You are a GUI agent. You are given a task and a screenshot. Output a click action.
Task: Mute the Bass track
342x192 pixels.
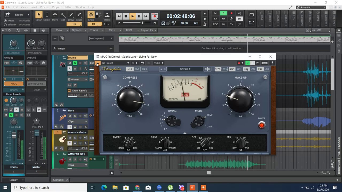(69, 116)
